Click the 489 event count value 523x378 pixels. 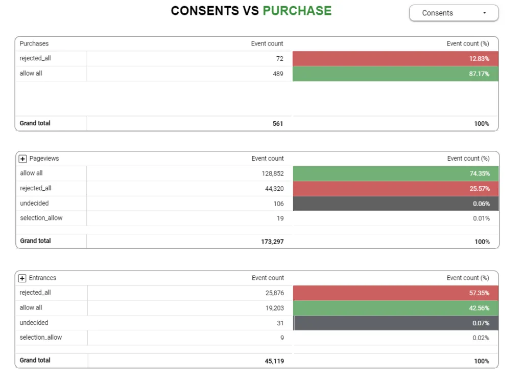pyautogui.click(x=278, y=74)
